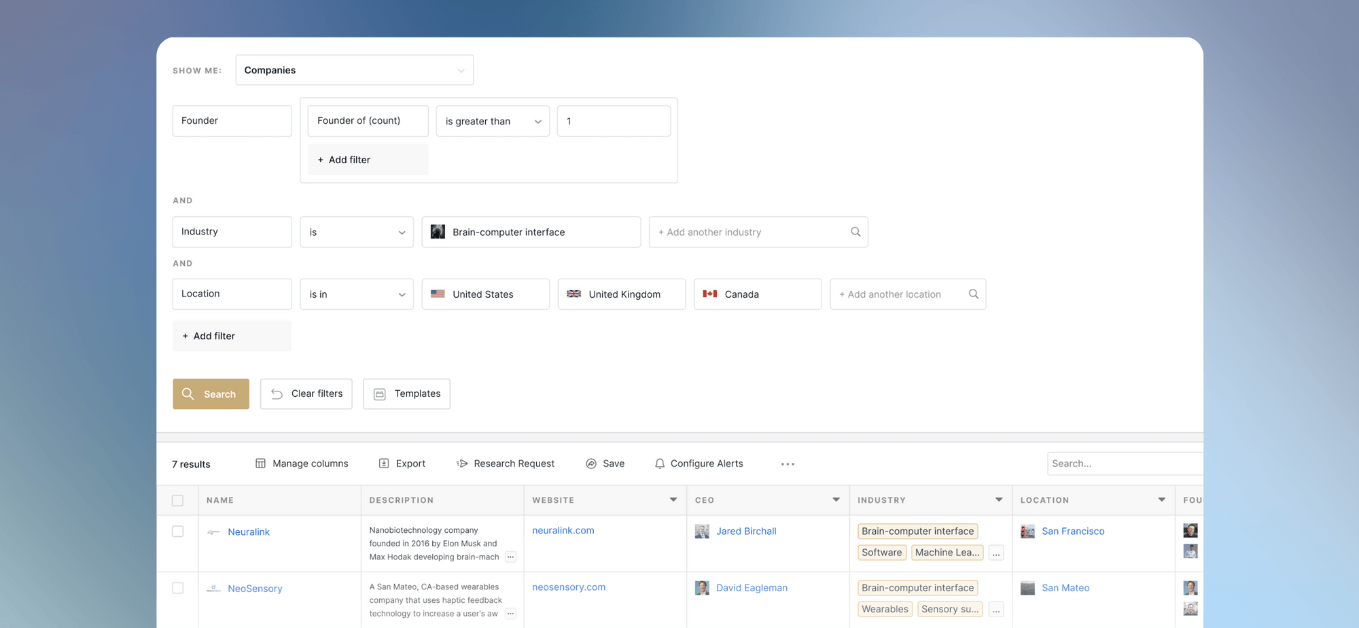Open the Website column header filter arrow
The height and width of the screenshot is (628, 1359).
tap(673, 500)
